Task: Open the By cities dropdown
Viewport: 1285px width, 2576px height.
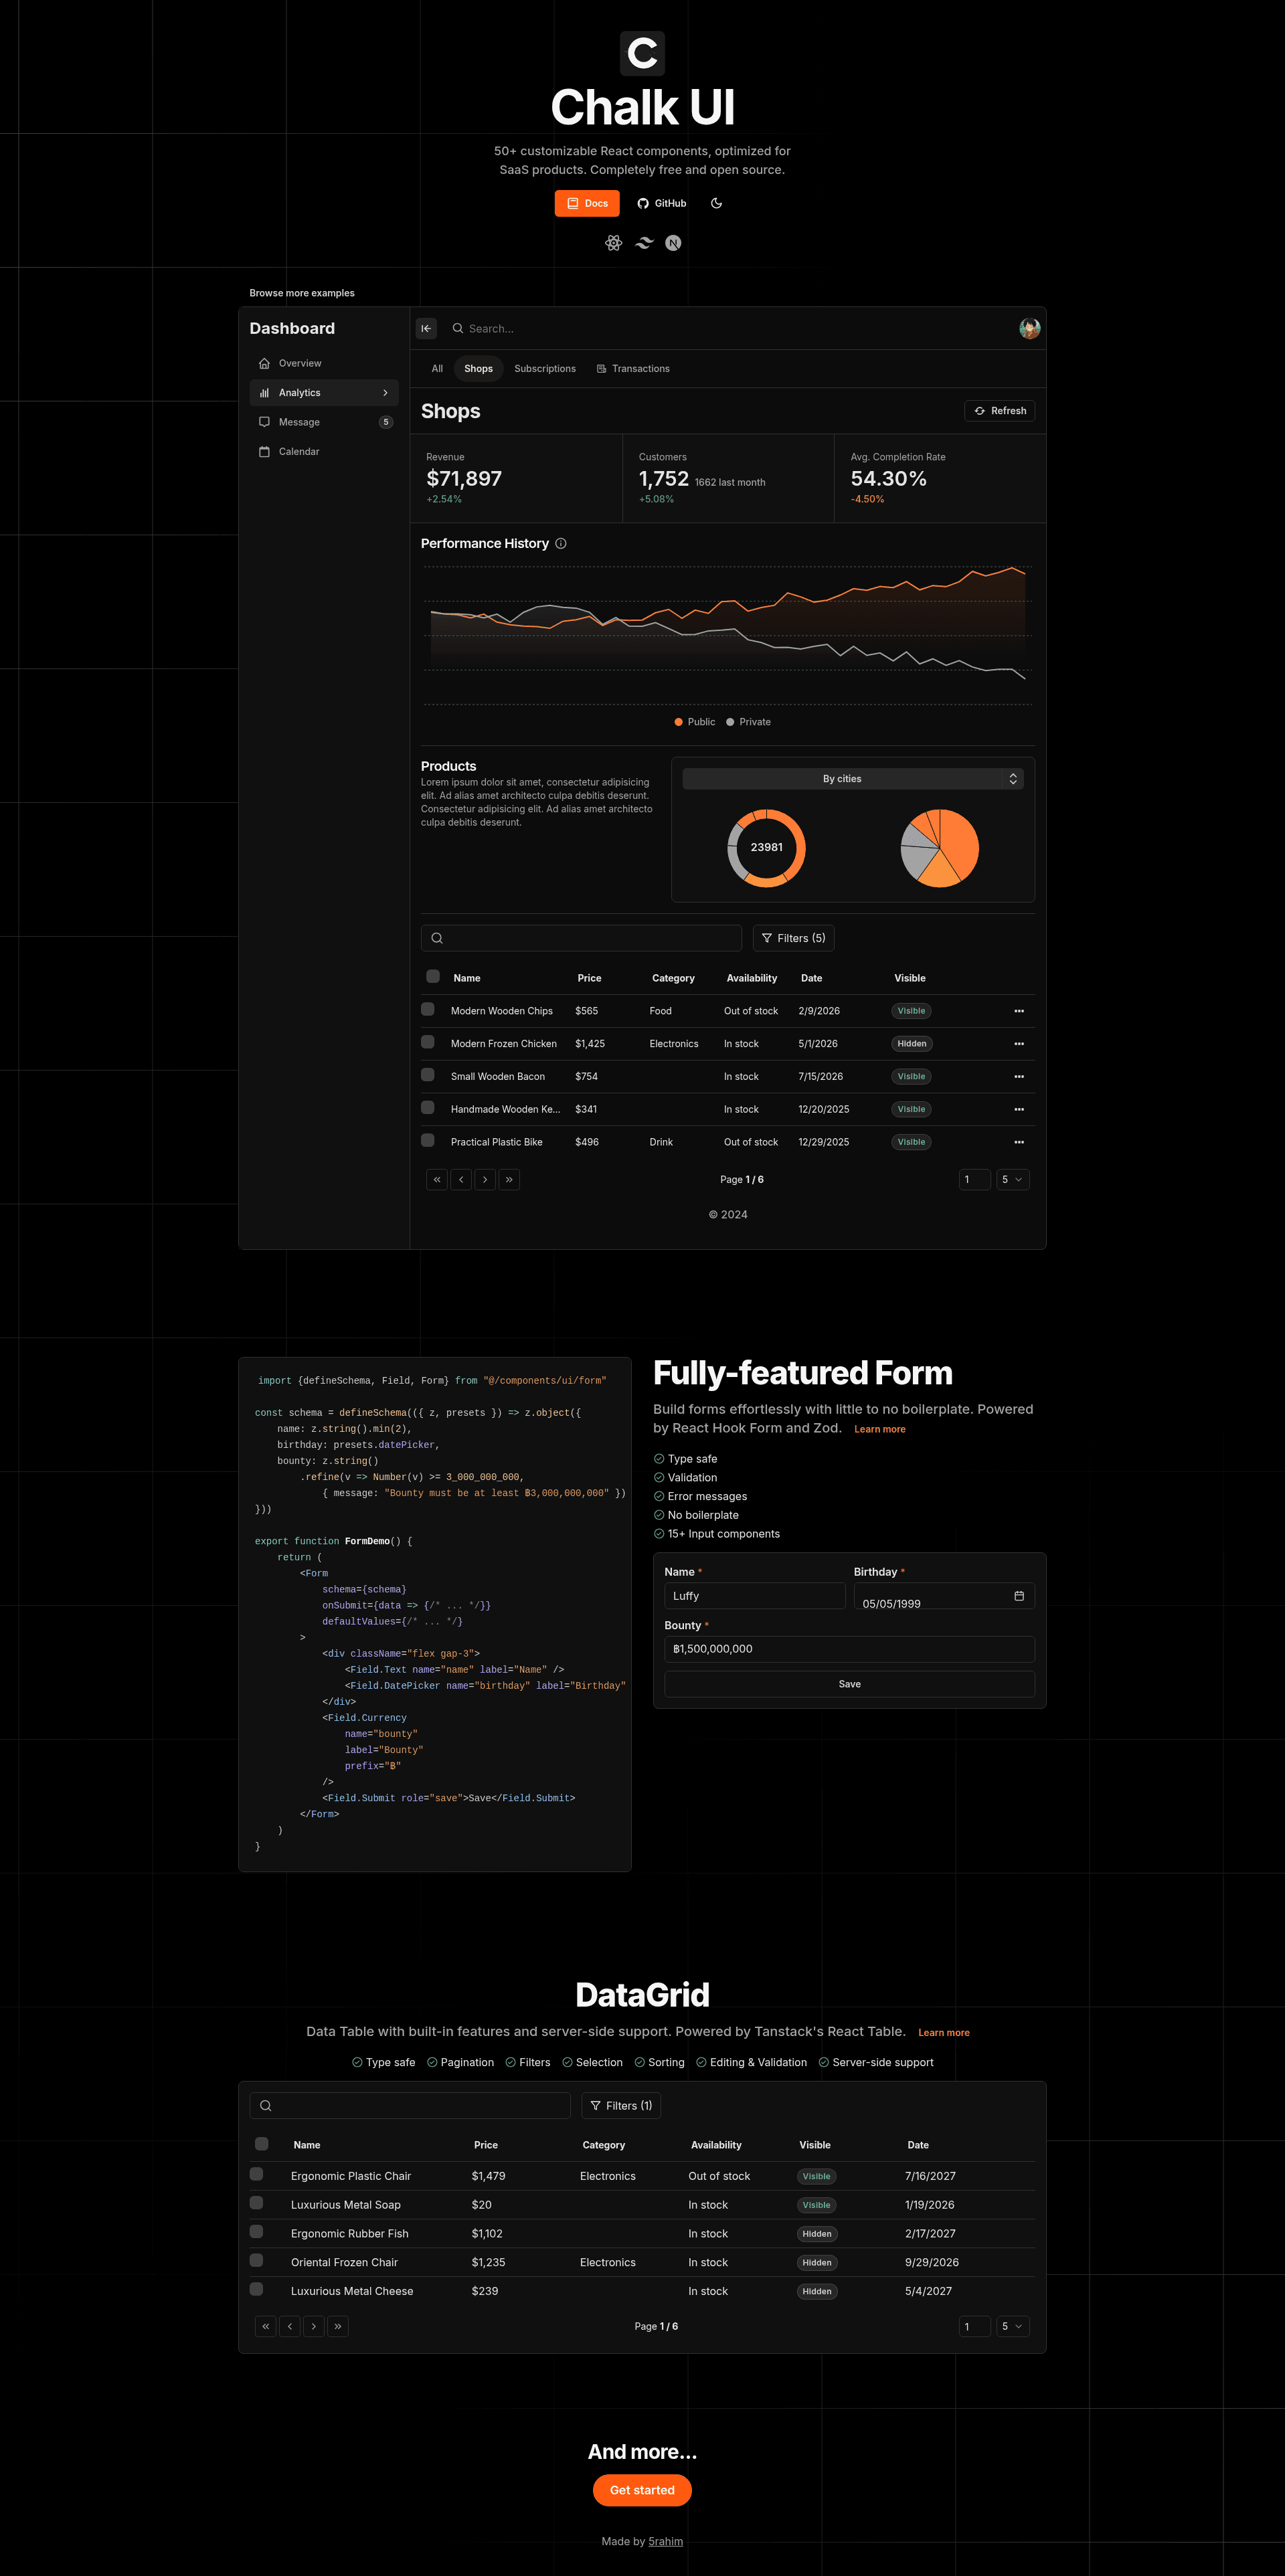Action: (852, 779)
